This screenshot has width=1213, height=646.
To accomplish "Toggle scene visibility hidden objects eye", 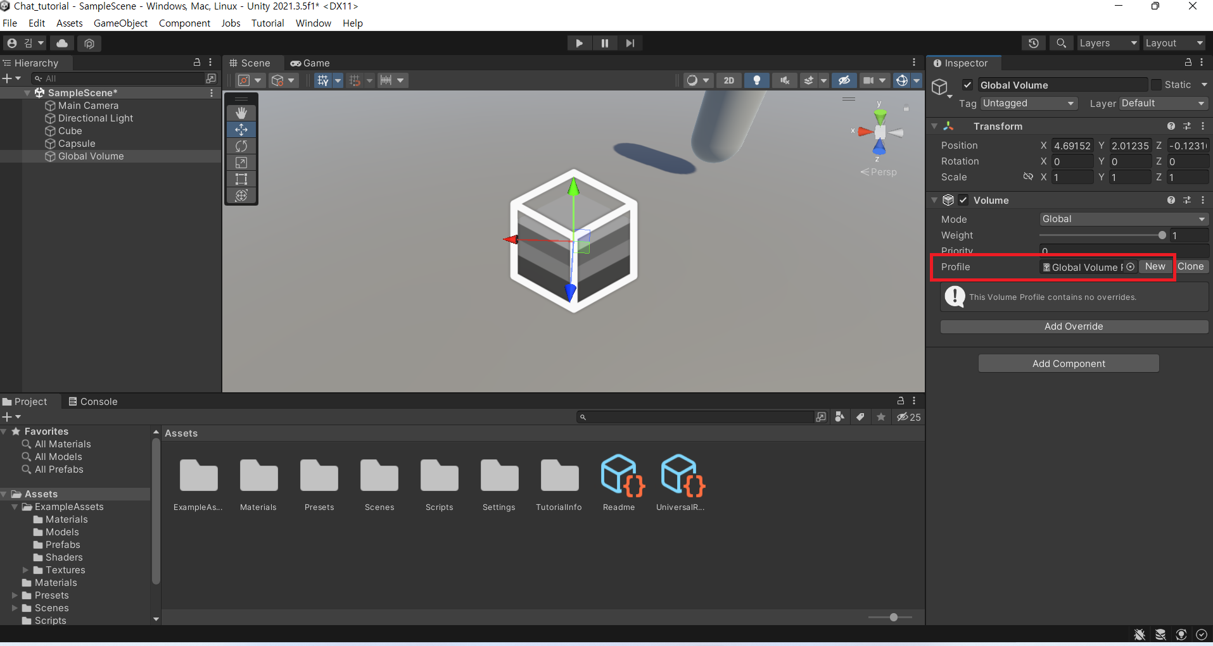I will click(844, 80).
